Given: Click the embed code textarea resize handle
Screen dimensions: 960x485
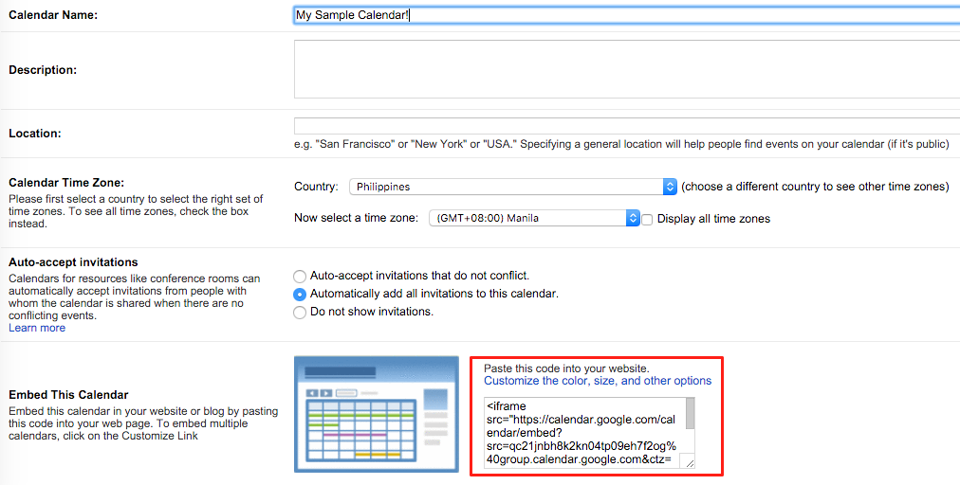Looking at the screenshot, I should (690, 463).
